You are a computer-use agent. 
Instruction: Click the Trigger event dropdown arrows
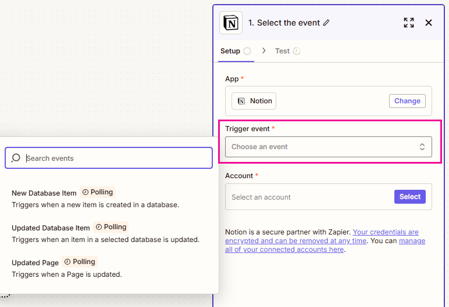tap(422, 147)
